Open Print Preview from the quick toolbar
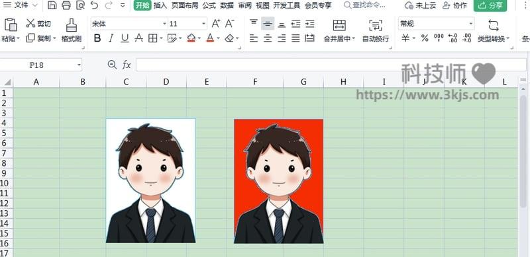530x257 pixels. tap(80, 5)
